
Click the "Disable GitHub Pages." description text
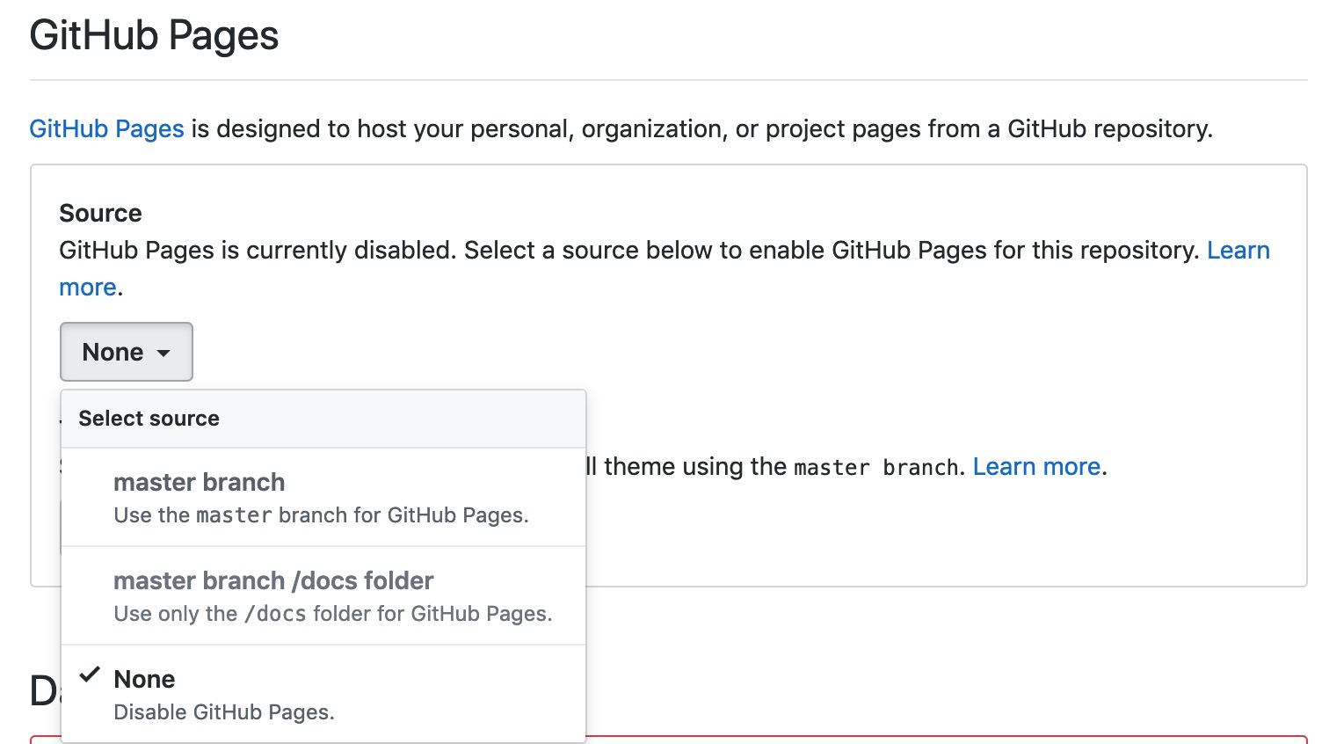pyautogui.click(x=224, y=712)
